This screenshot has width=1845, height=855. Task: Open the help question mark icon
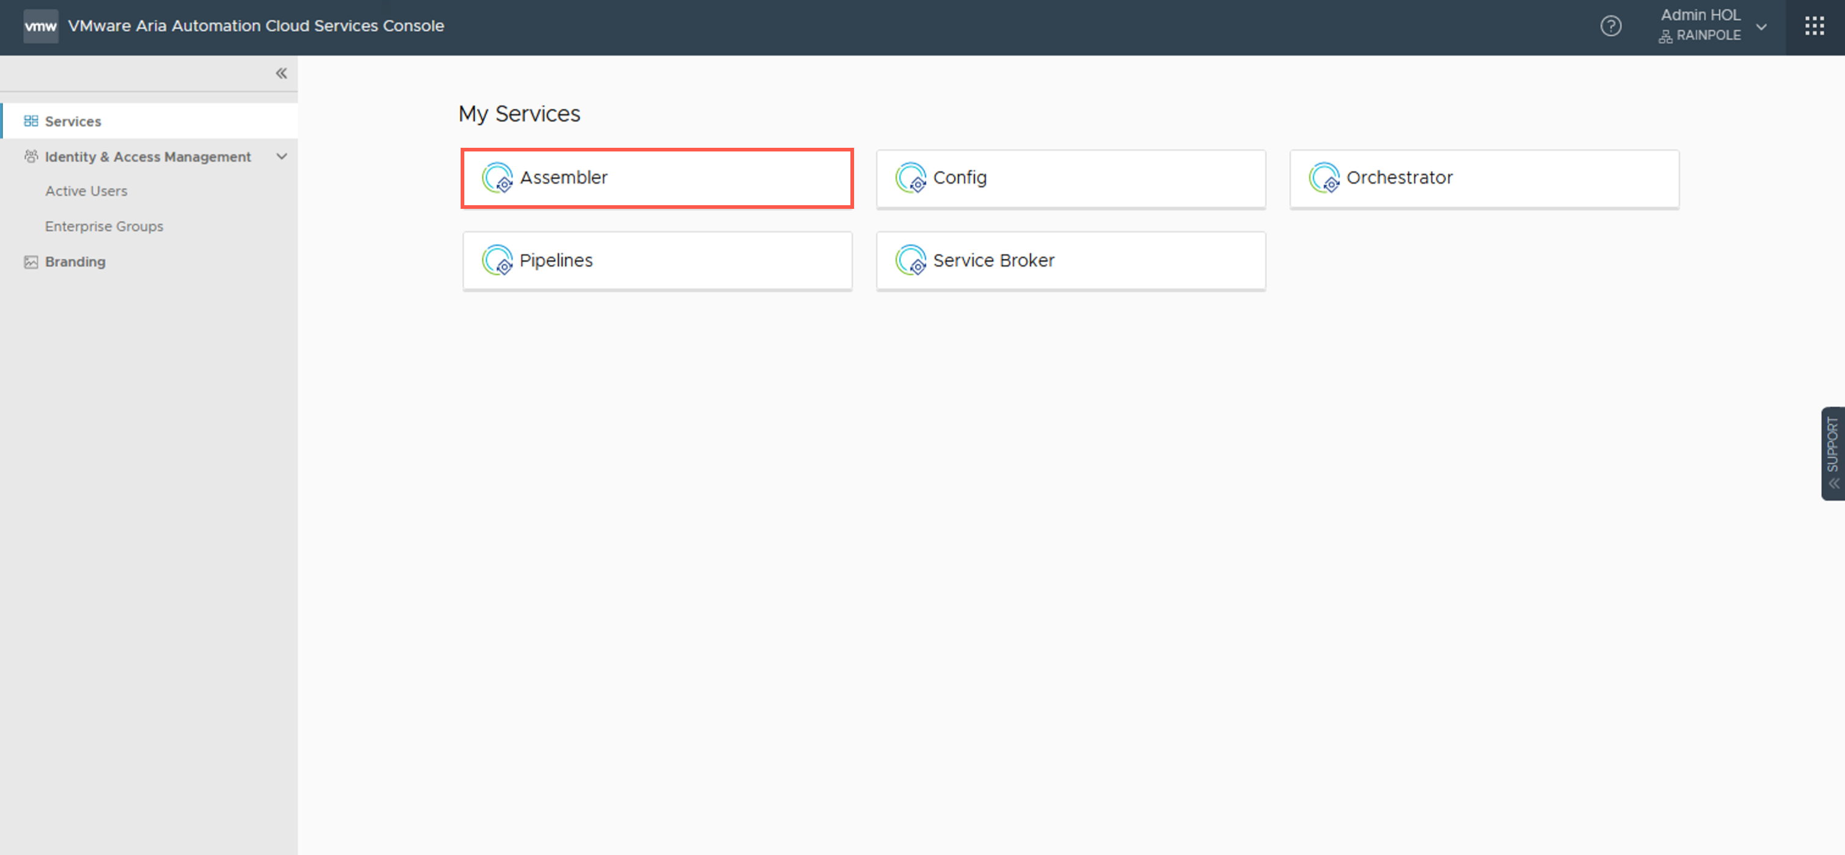click(x=1611, y=26)
